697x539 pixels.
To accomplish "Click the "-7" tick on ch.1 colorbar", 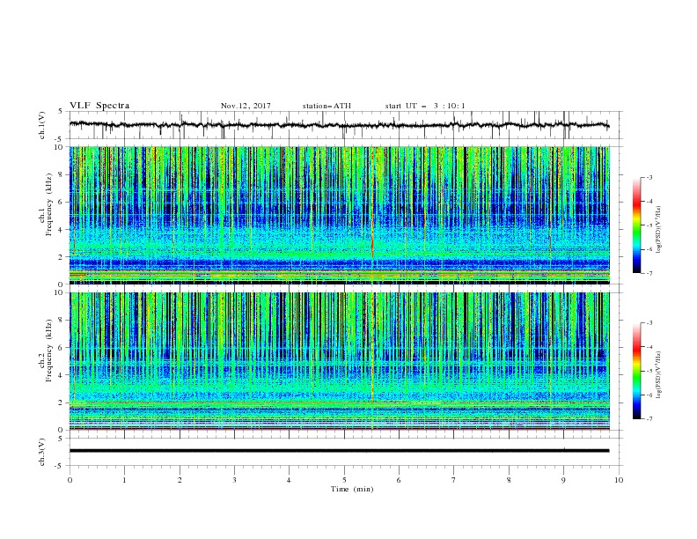I will coord(649,273).
